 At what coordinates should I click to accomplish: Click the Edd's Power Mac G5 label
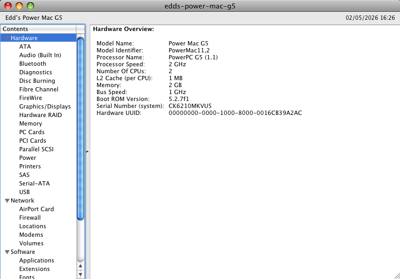(34, 18)
